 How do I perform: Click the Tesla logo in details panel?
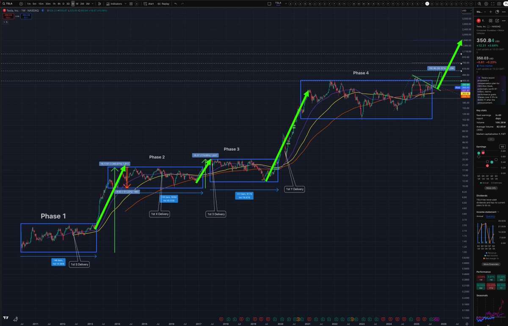[479, 21]
